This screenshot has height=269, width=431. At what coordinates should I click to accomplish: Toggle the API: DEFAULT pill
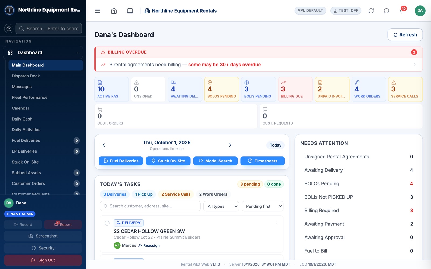coord(310,11)
